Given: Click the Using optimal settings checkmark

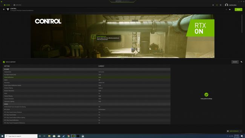Looking at the screenshot, I should (206, 94).
